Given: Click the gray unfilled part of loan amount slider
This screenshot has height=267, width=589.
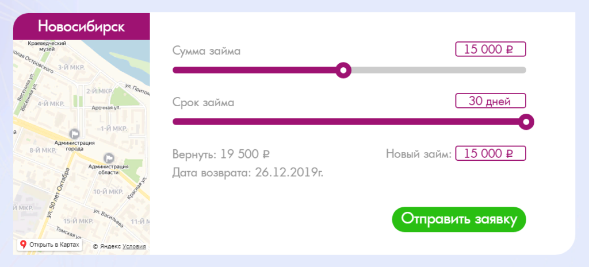Looking at the screenshot, I should (x=437, y=70).
